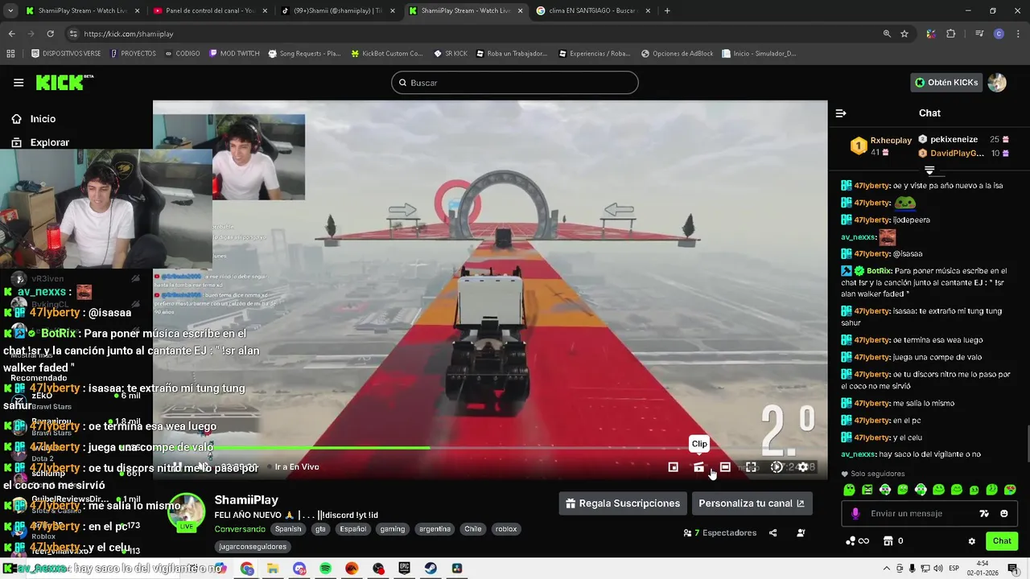The height and width of the screenshot is (579, 1030).
Task: Open a new browser tab
Action: click(667, 10)
